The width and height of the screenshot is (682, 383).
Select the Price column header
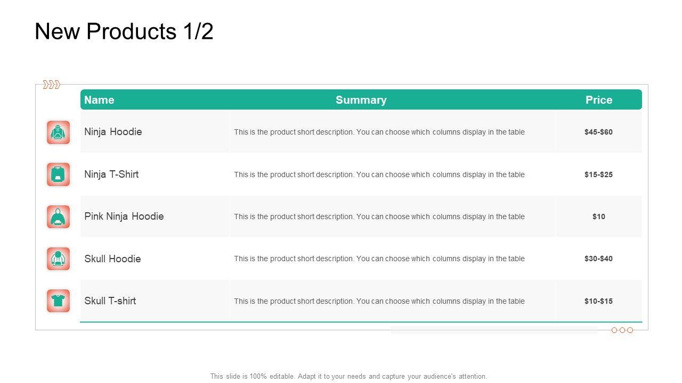tap(598, 100)
